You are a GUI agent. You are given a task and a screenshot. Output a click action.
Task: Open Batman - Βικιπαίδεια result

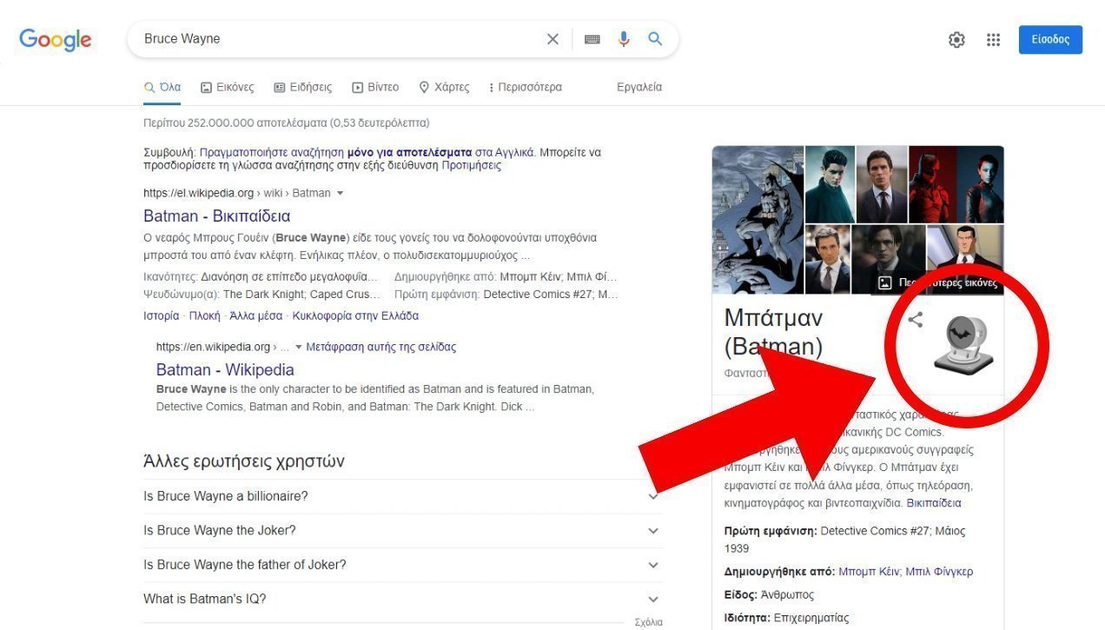[x=217, y=216]
